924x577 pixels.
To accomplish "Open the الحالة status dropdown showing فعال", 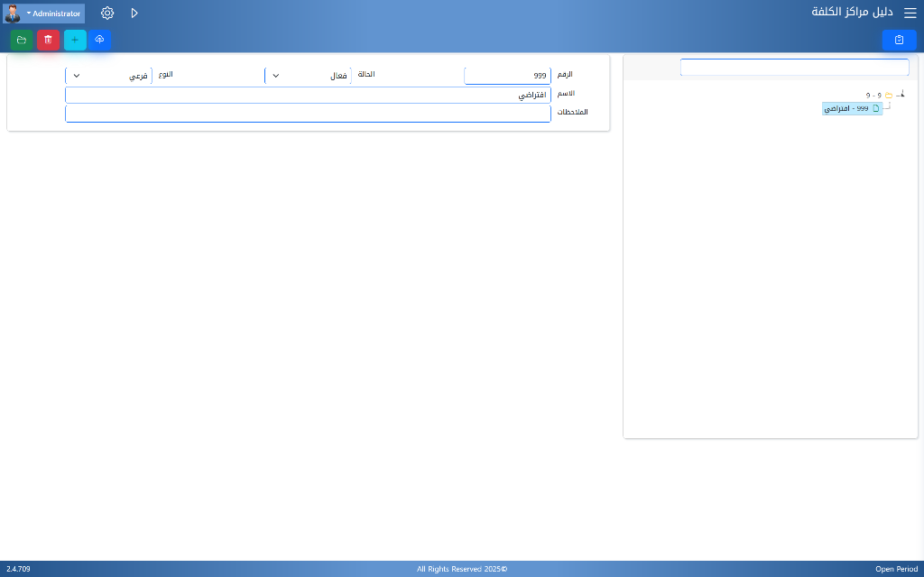I will (x=308, y=76).
